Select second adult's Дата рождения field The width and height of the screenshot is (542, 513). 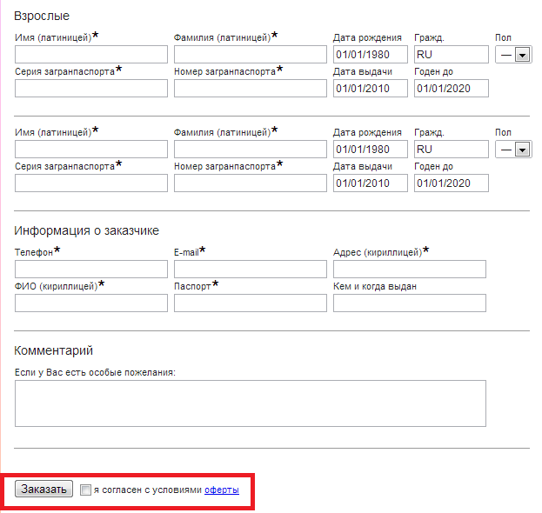click(371, 150)
